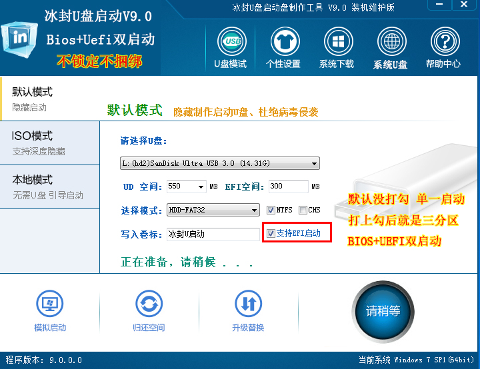Open 帮助中心 via the question mark icon
The height and width of the screenshot is (369, 480).
click(x=445, y=41)
